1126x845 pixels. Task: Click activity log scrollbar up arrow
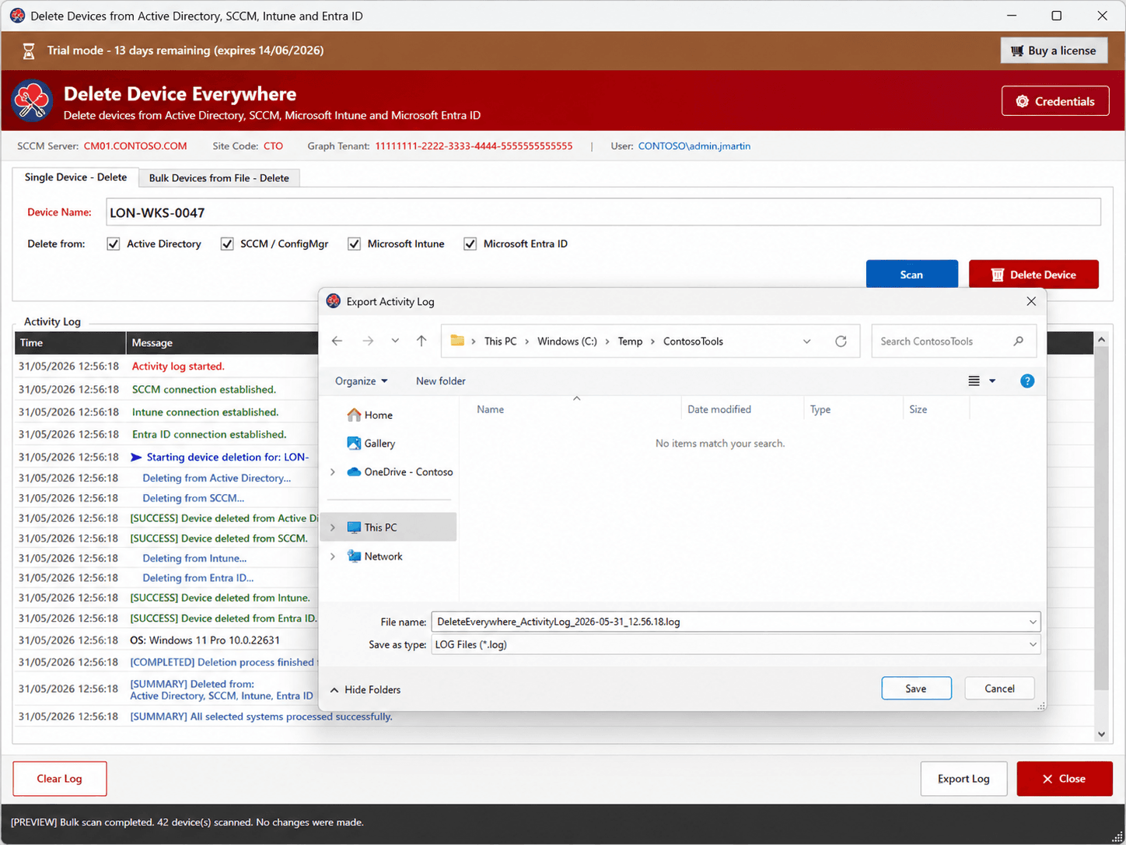click(1101, 339)
